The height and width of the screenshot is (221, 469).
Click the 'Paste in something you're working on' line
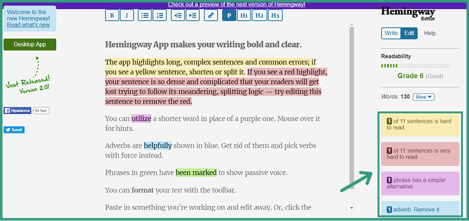point(208,207)
